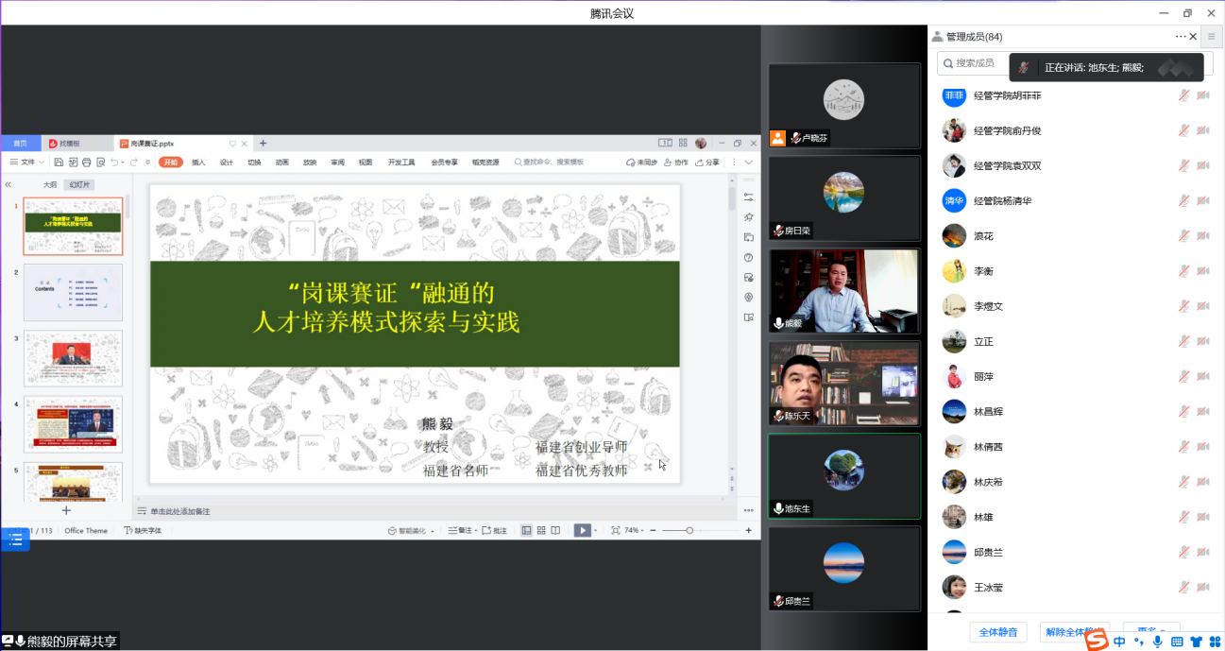Open the 更多 dropdown below member list
Image resolution: width=1225 pixels, height=651 pixels.
point(1150,631)
